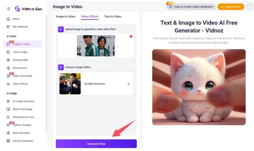
Task: Open Baby Generator sidebar item
Action: coord(21,133)
